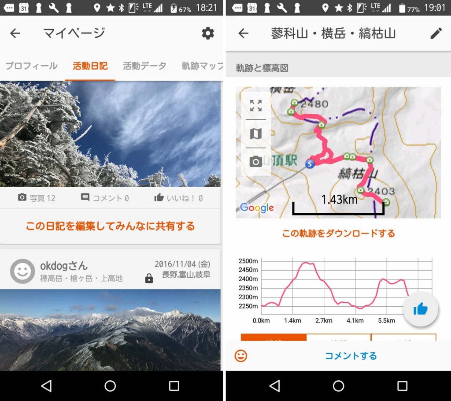Expand map to fullscreen
Image resolution: width=451 pixels, height=401 pixels.
coord(256,106)
